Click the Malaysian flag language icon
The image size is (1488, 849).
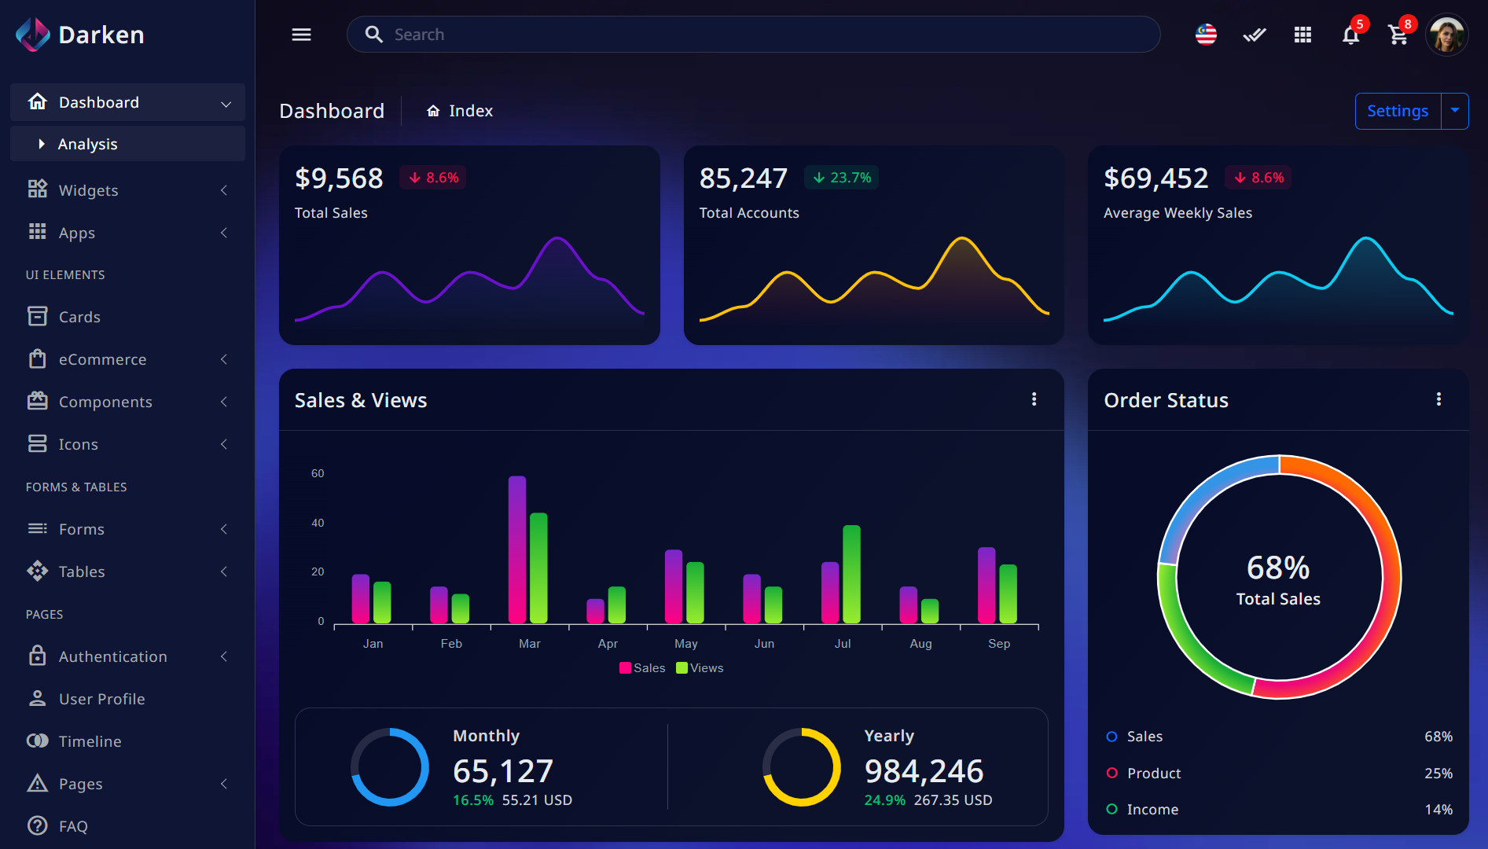[x=1205, y=34]
